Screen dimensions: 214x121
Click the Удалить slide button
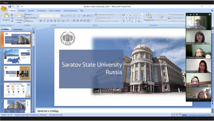point(28,21)
